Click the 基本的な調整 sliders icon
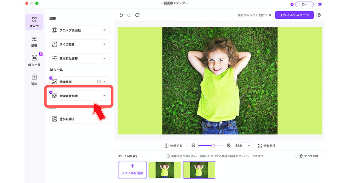 54,58
